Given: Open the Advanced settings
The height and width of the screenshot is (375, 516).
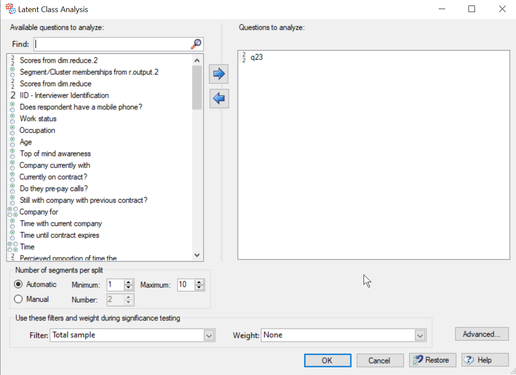Looking at the screenshot, I should click(x=481, y=334).
